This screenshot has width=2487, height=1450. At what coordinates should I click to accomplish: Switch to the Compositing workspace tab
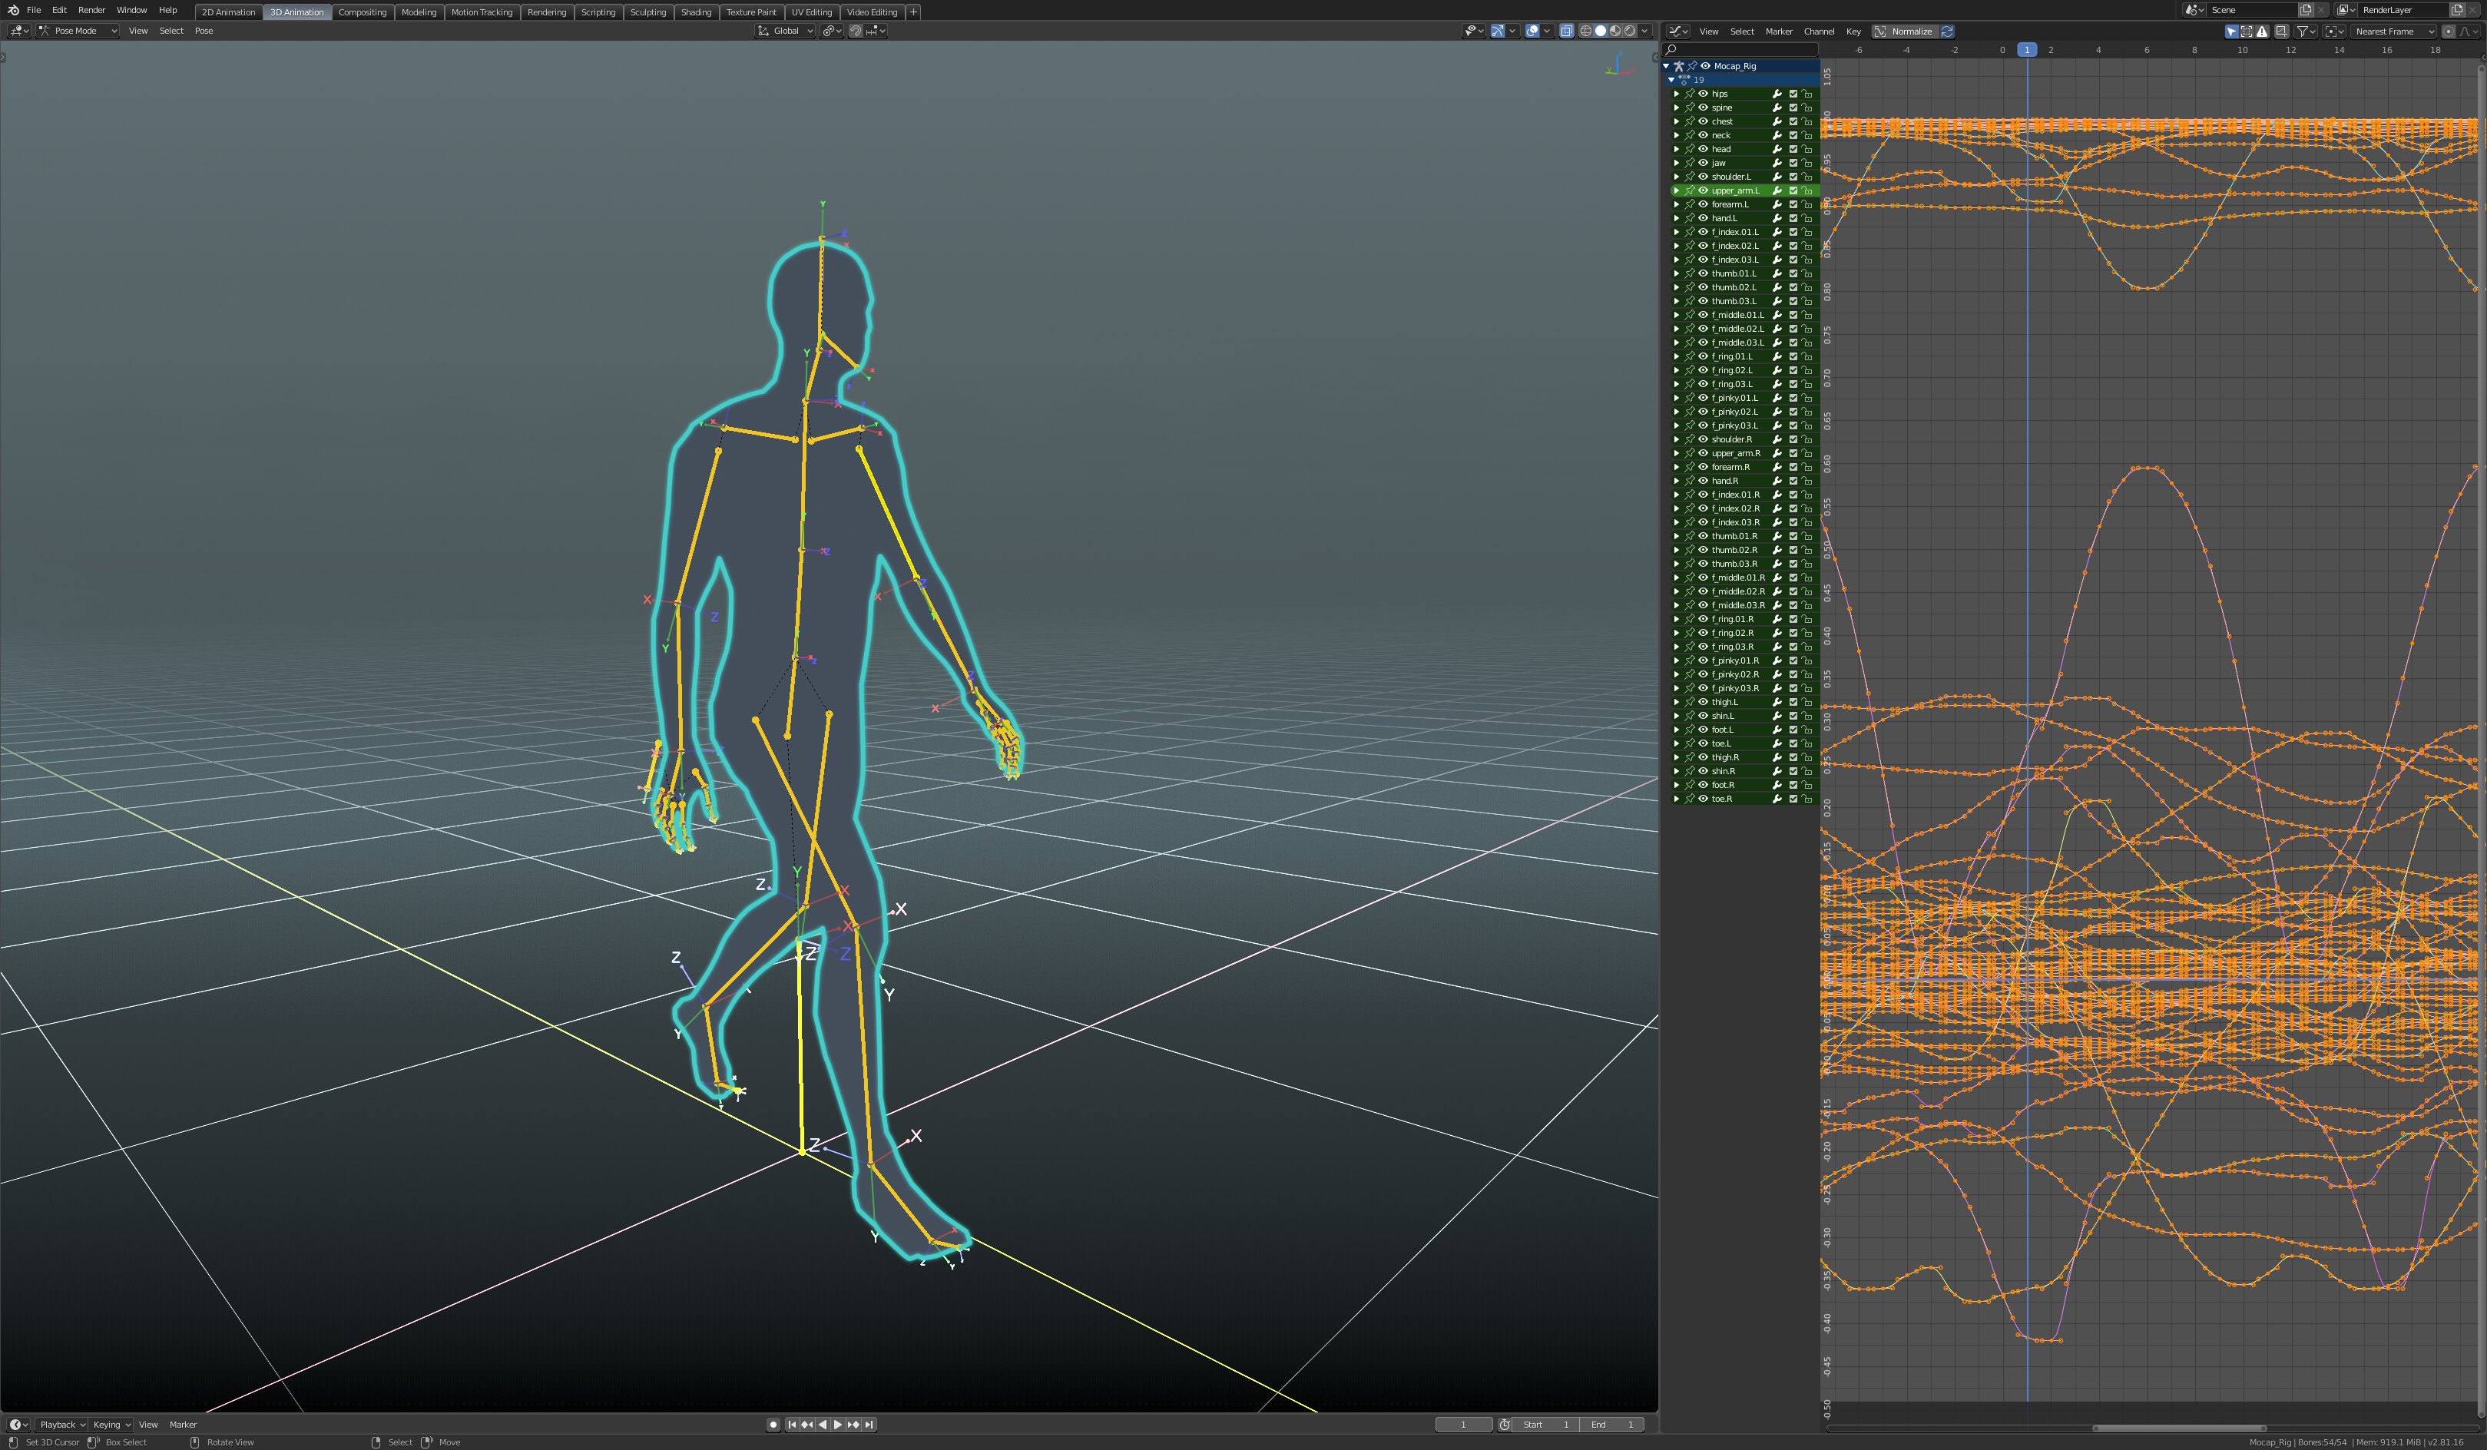[363, 12]
